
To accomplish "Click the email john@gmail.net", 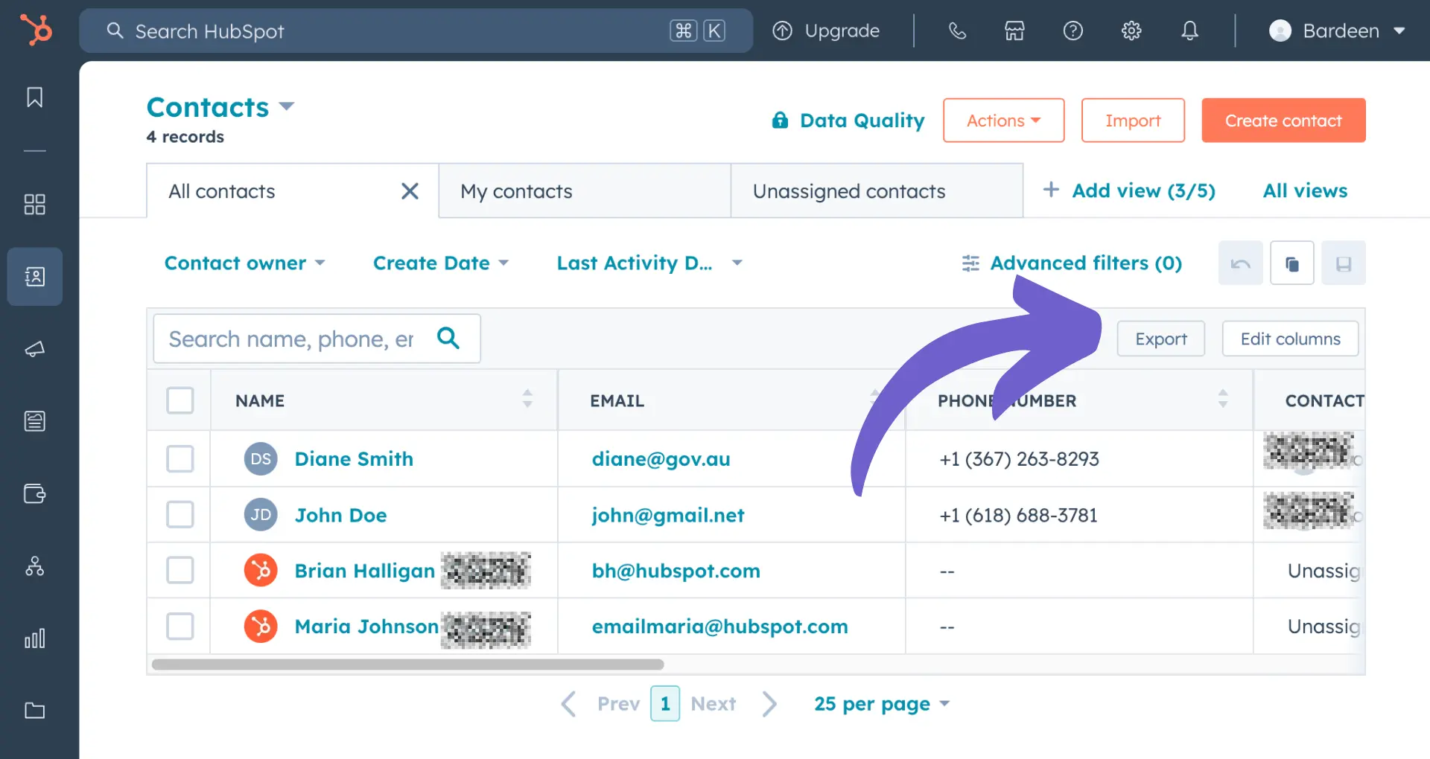I will click(668, 515).
